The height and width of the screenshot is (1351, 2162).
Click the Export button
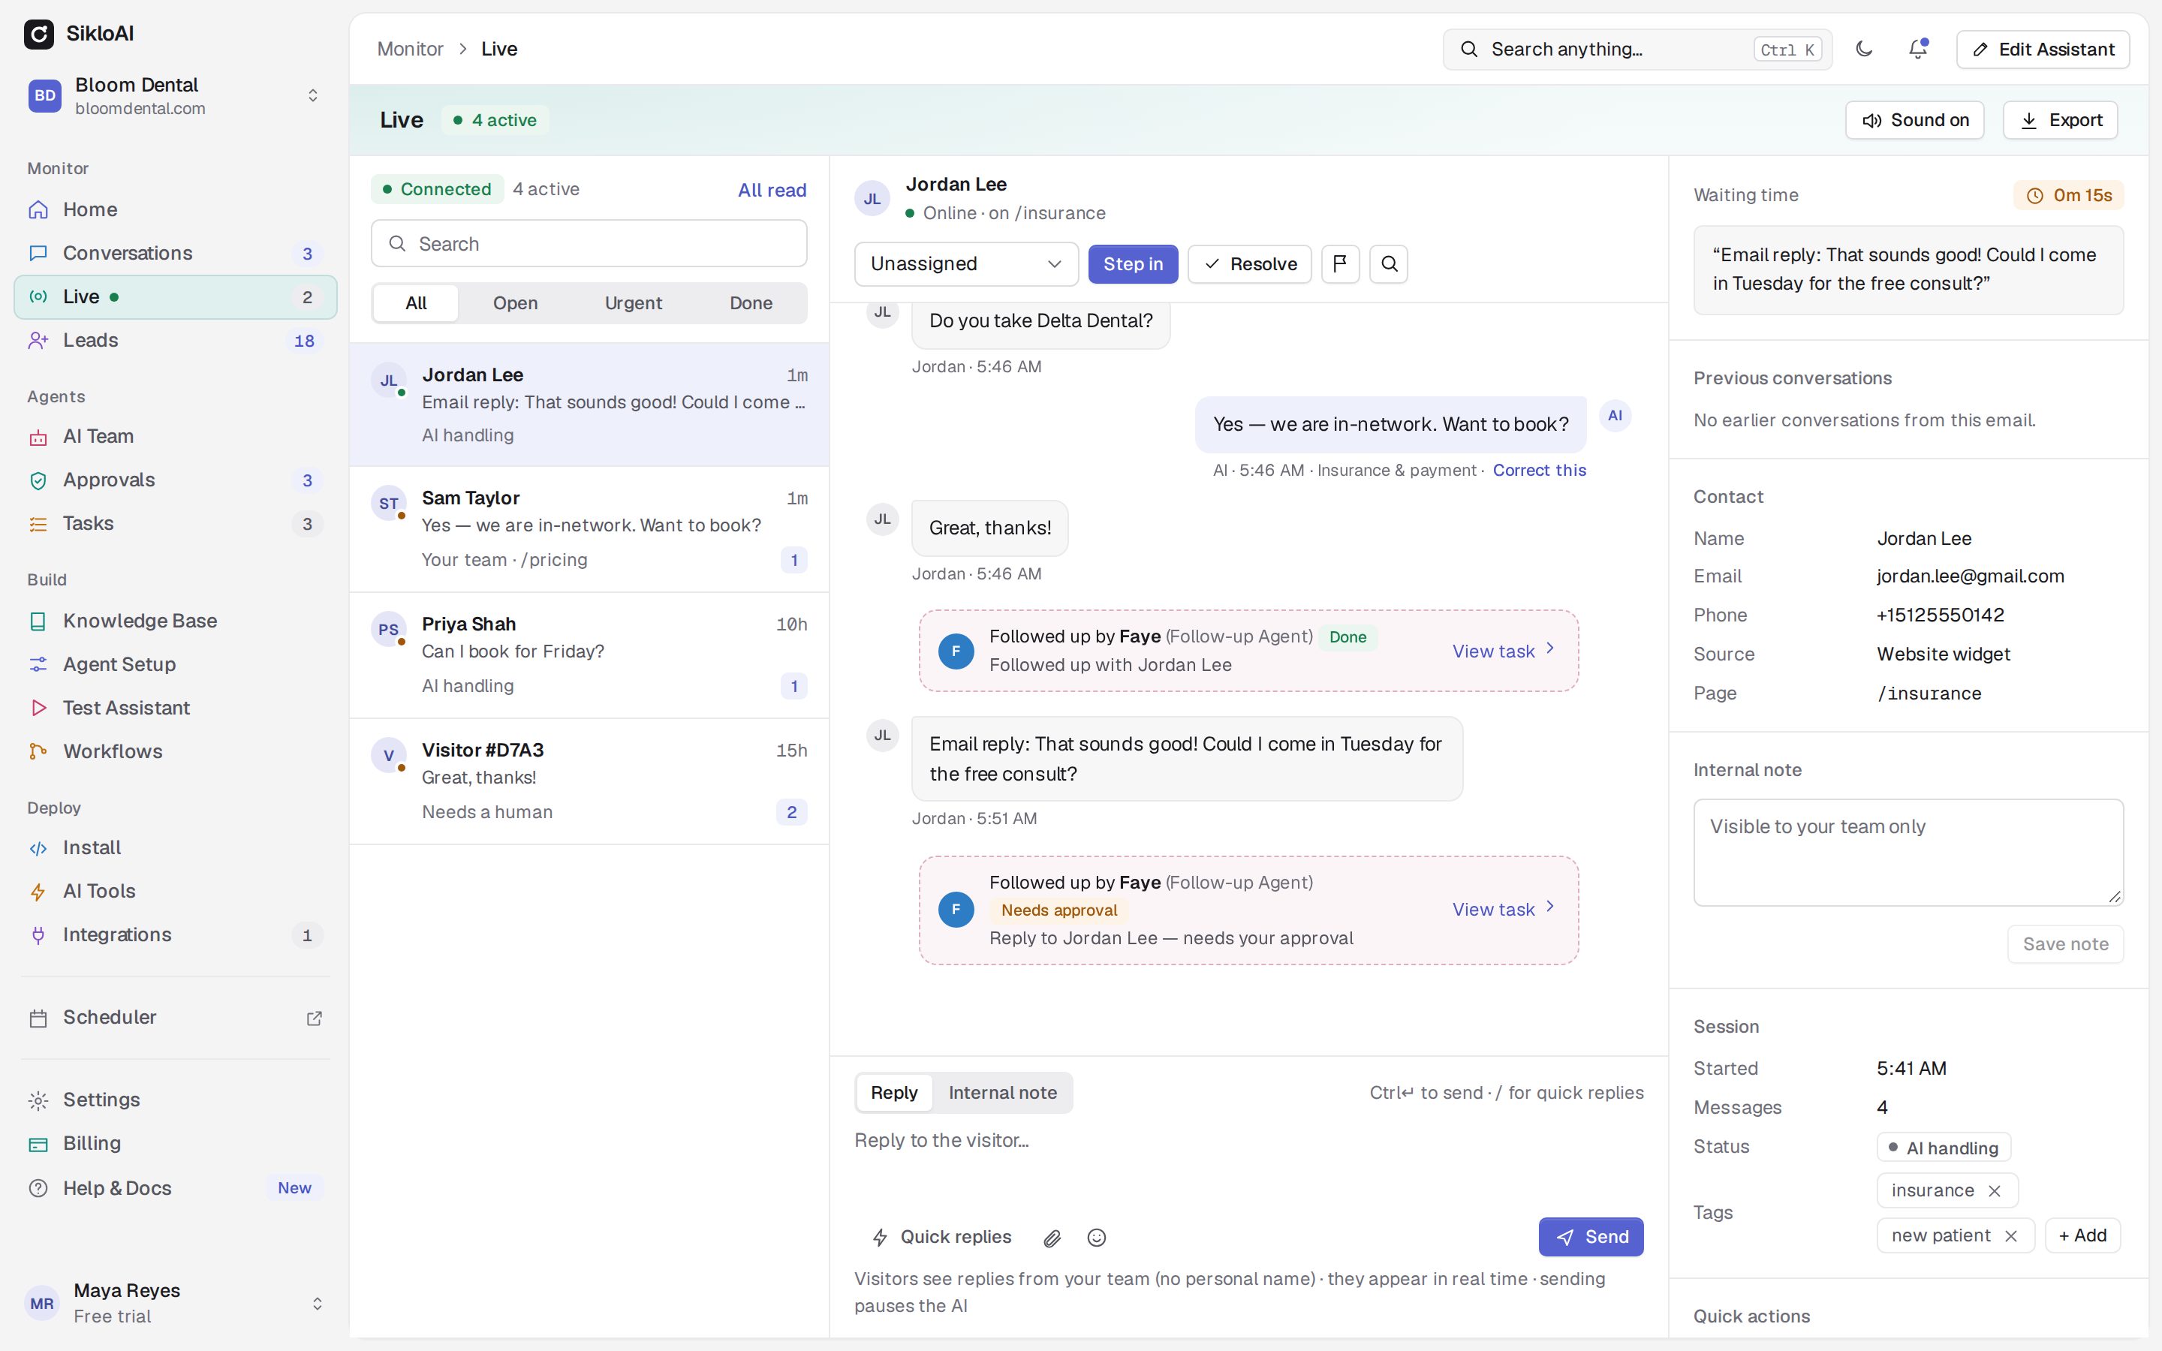click(x=2060, y=120)
